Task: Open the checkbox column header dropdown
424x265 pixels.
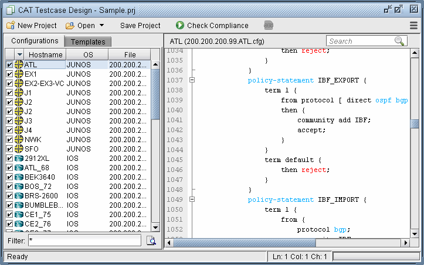Action: (19, 54)
